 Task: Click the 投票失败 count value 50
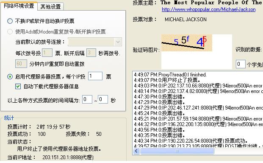[x=99, y=134]
